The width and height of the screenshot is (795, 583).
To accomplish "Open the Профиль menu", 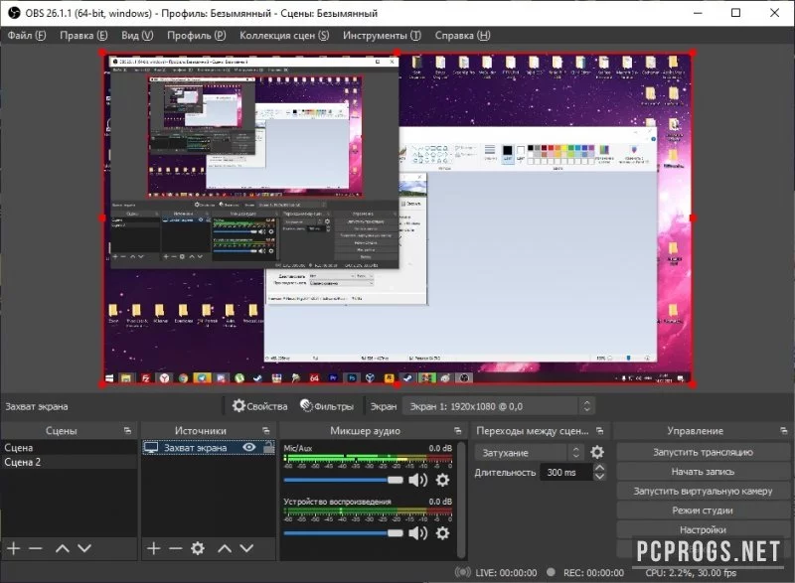I will [x=196, y=36].
